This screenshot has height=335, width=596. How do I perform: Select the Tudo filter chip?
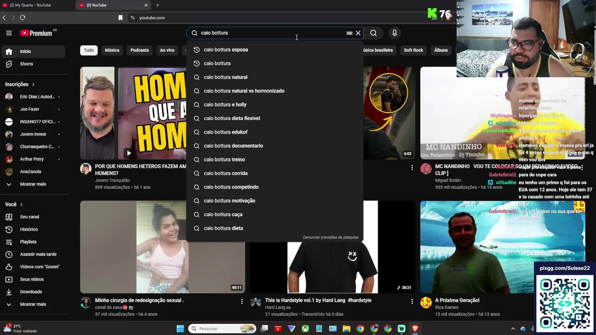(89, 50)
